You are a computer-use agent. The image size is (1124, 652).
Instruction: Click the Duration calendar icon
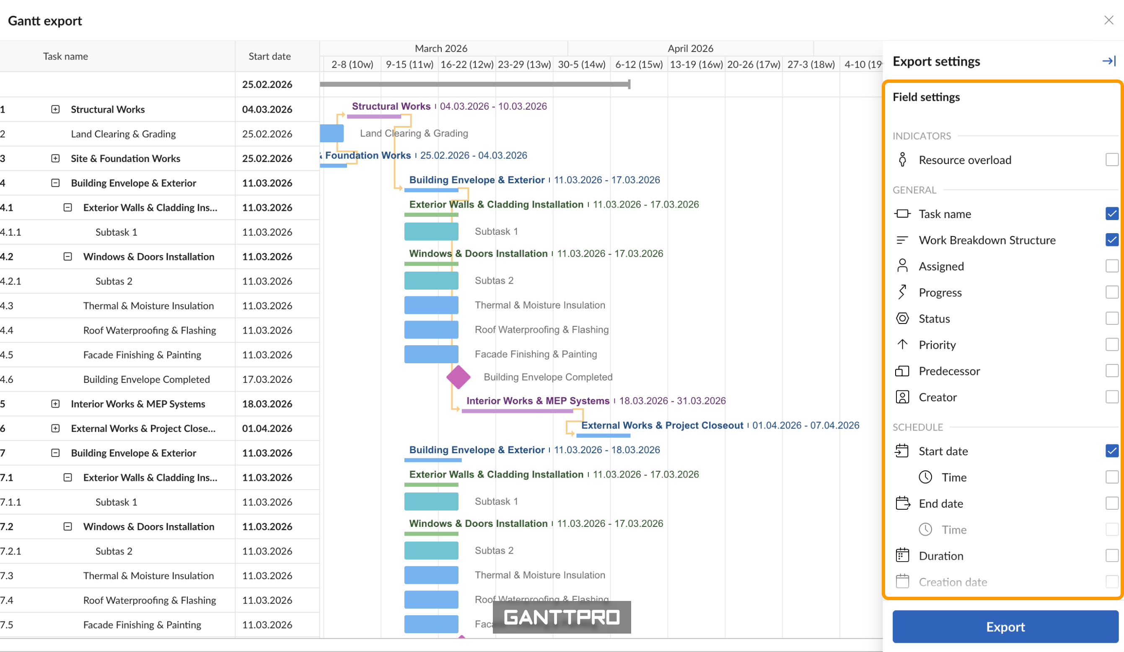902,555
